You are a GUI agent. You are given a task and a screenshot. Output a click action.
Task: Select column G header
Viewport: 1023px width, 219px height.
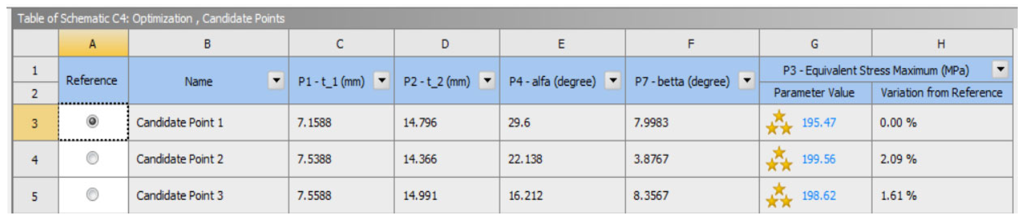(x=815, y=44)
